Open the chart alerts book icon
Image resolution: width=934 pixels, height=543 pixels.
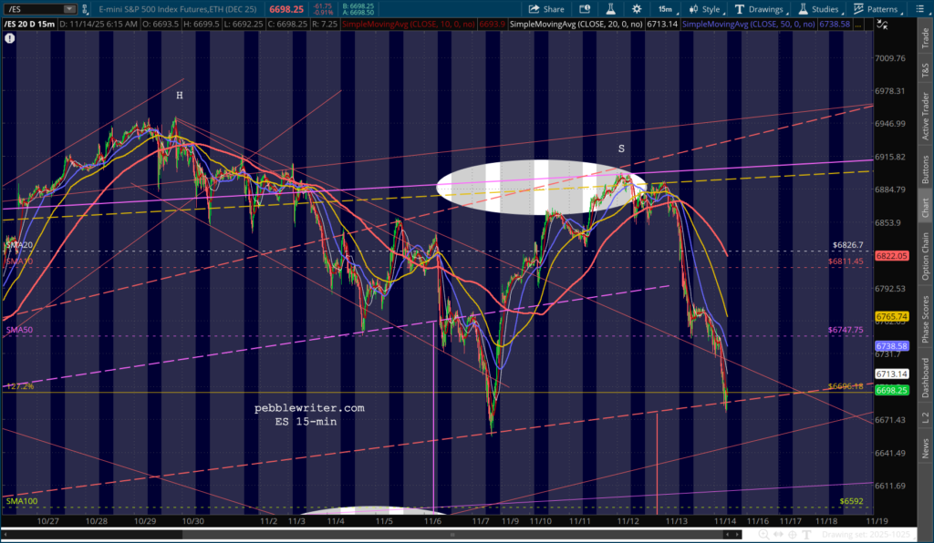[585, 9]
